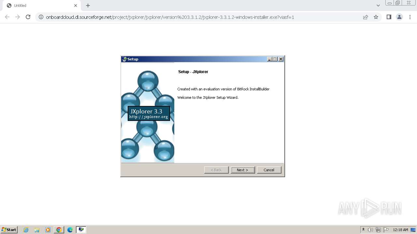Open the Chrome profile menu
This screenshot has width=417, height=234.
tap(399, 17)
